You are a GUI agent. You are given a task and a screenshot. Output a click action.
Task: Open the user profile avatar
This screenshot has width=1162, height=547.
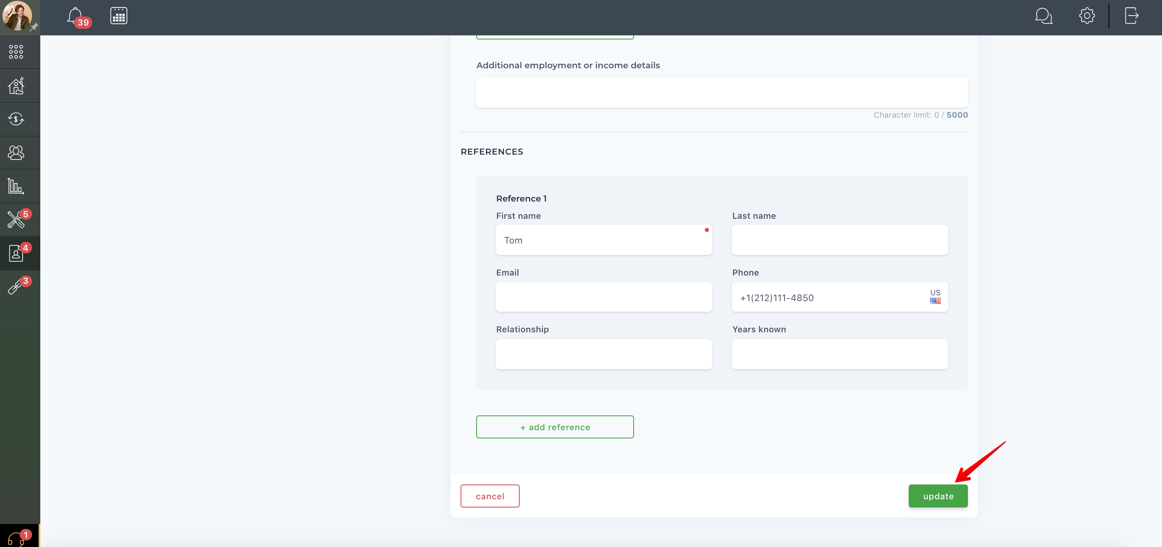(x=17, y=16)
